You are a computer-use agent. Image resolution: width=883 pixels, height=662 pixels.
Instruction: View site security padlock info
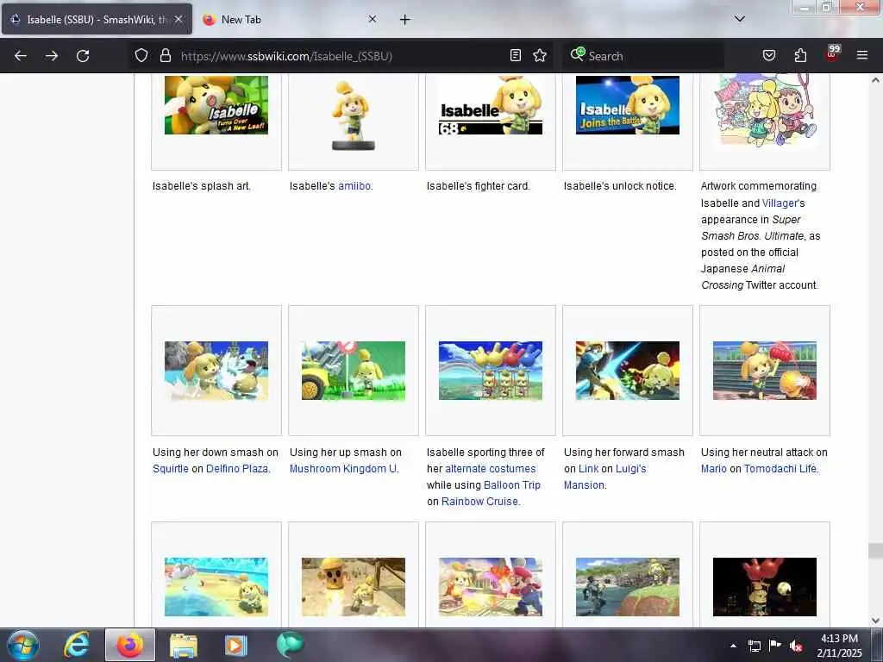click(165, 55)
